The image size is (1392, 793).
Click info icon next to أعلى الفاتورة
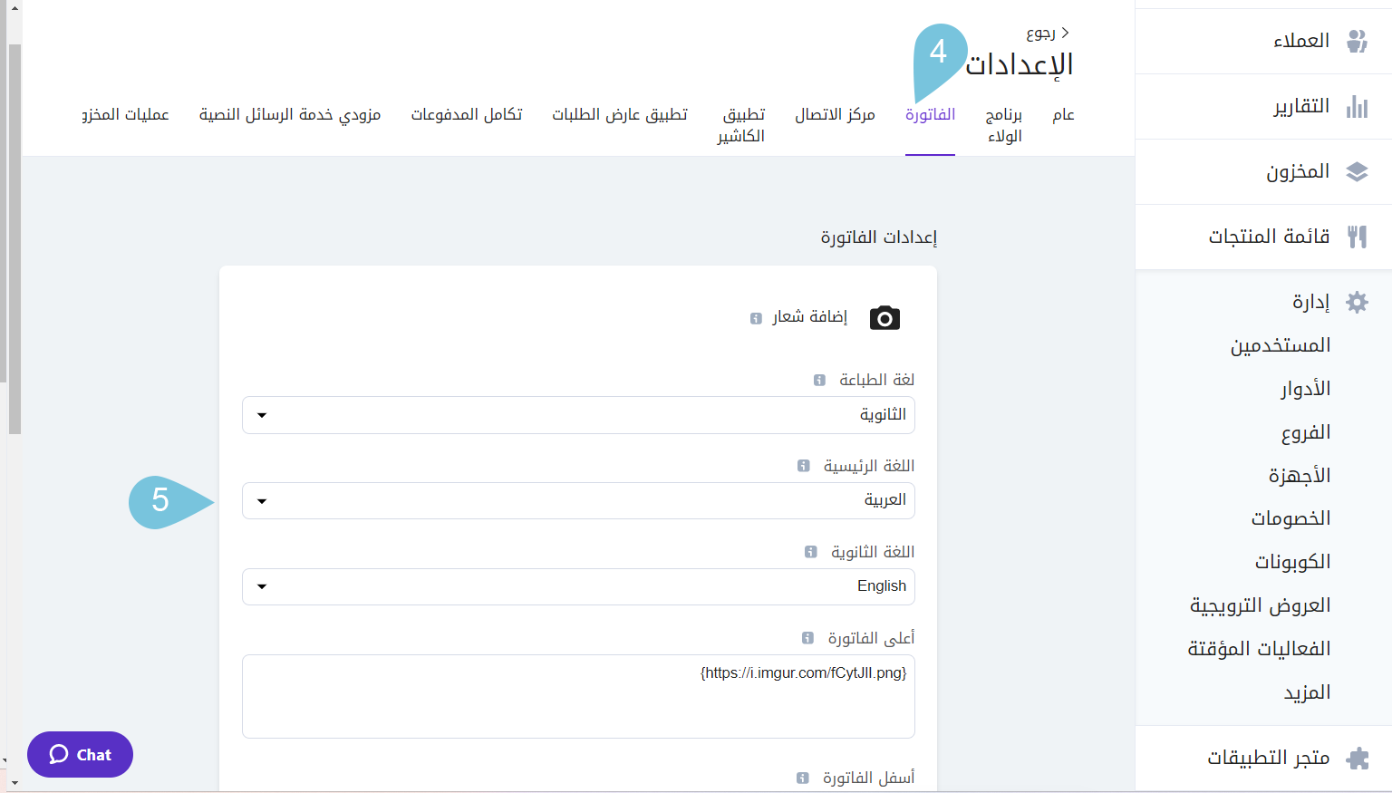807,639
